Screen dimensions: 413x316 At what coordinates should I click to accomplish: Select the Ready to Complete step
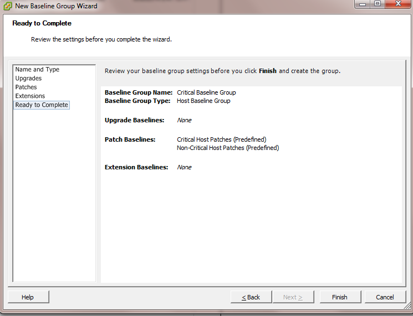[x=42, y=105]
